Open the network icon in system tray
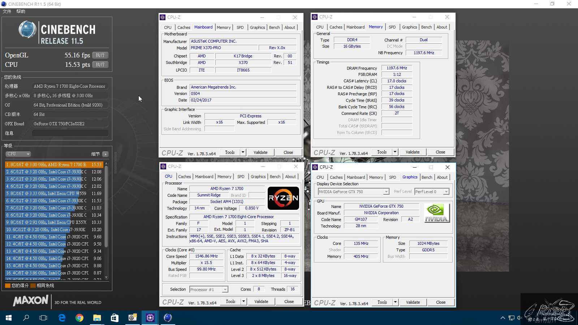Viewport: 578px width, 325px height. pyautogui.click(x=511, y=318)
